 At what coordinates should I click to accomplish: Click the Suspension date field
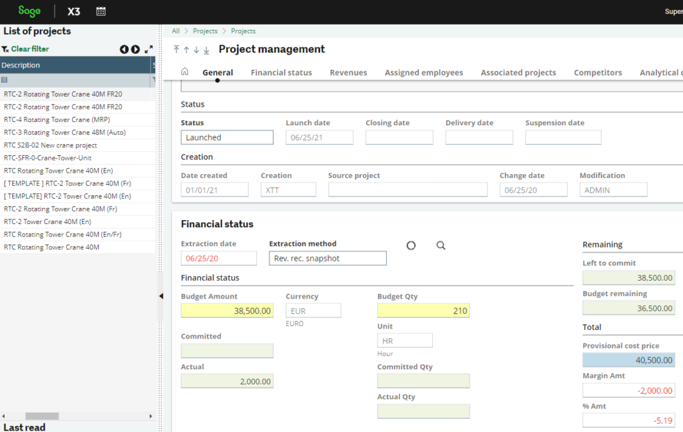click(563, 137)
